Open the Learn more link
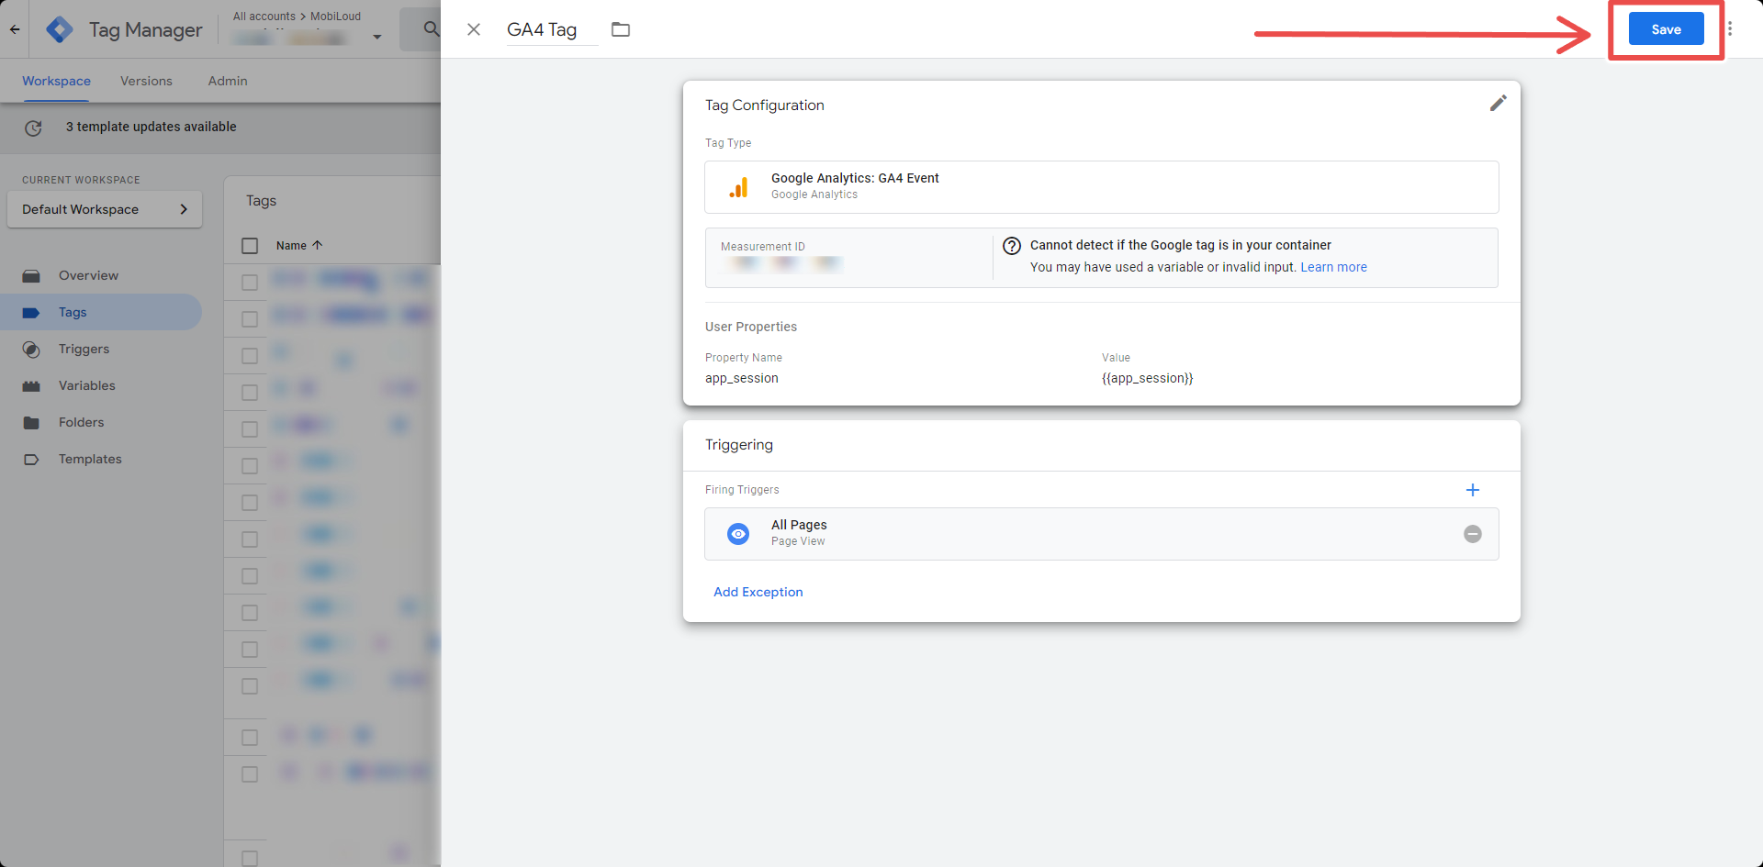 click(x=1333, y=267)
